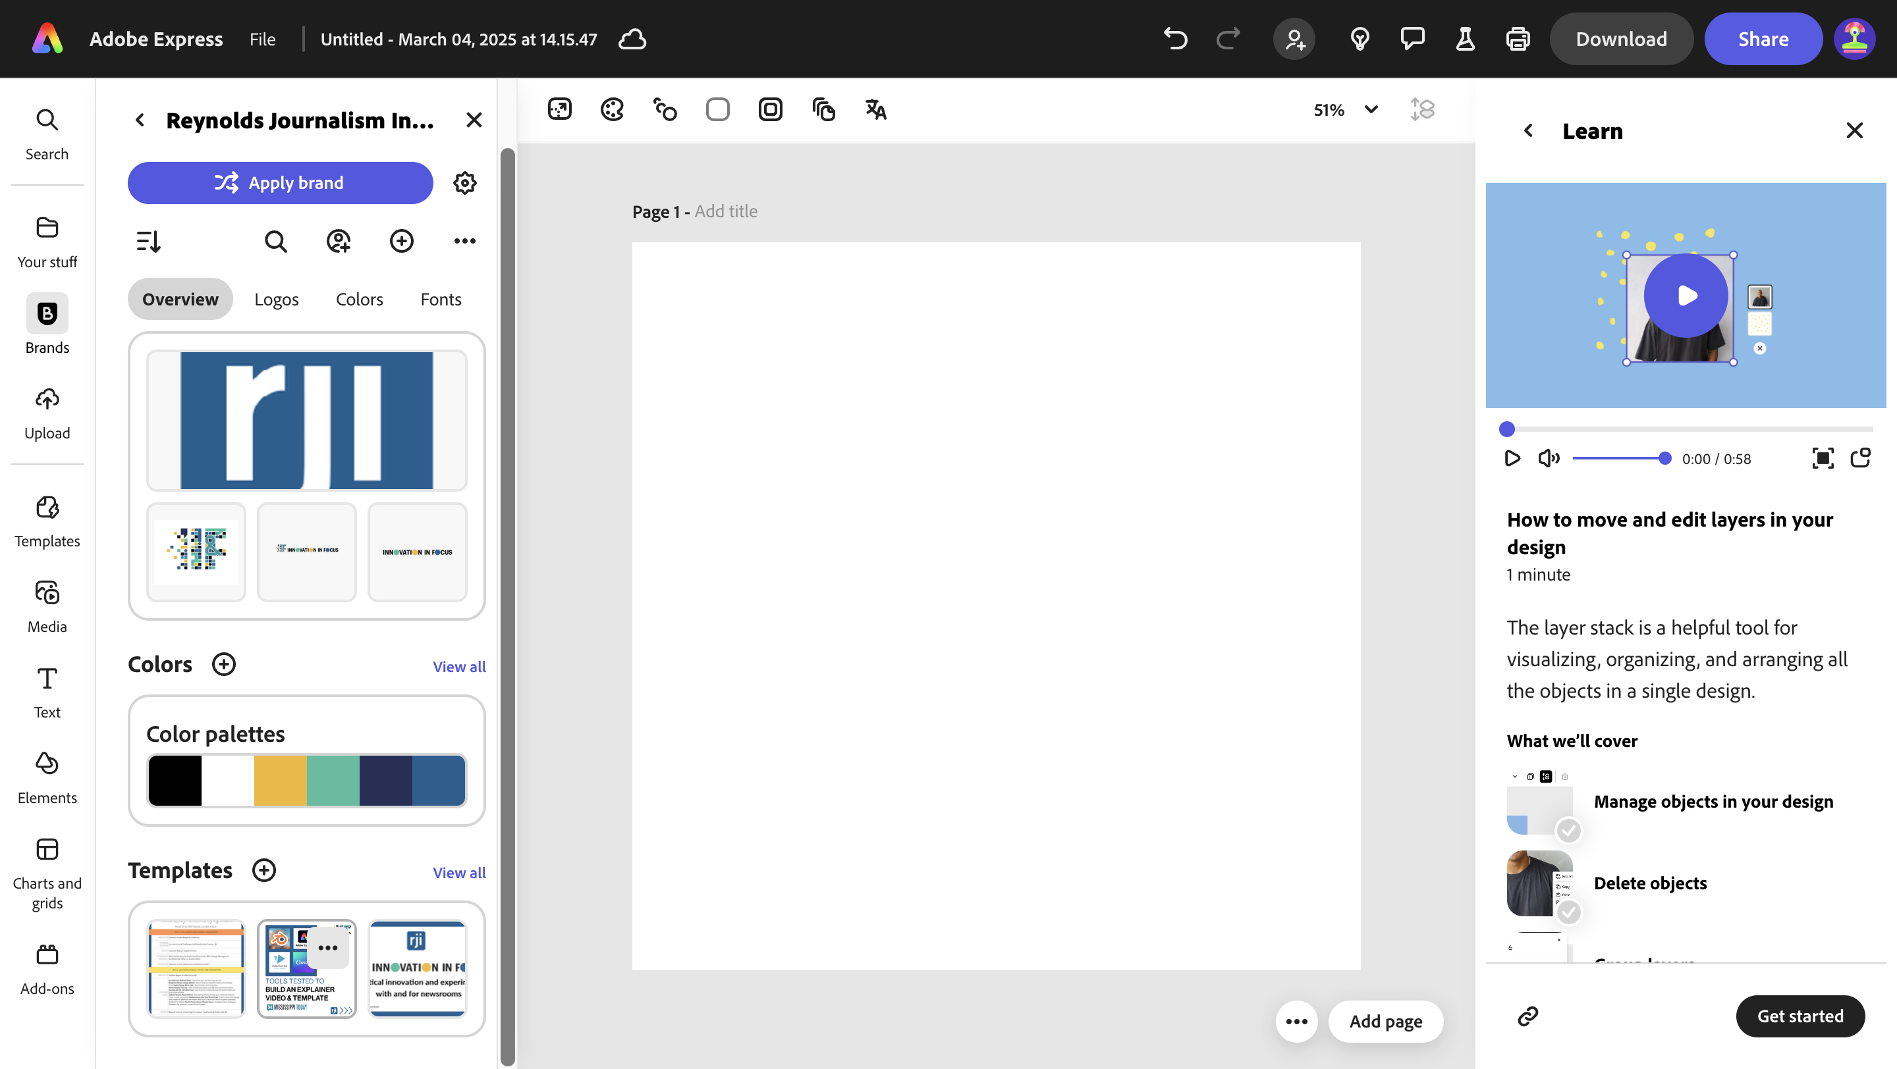1897x1069 pixels.
Task: Open more options menu in brand panel
Action: point(464,242)
